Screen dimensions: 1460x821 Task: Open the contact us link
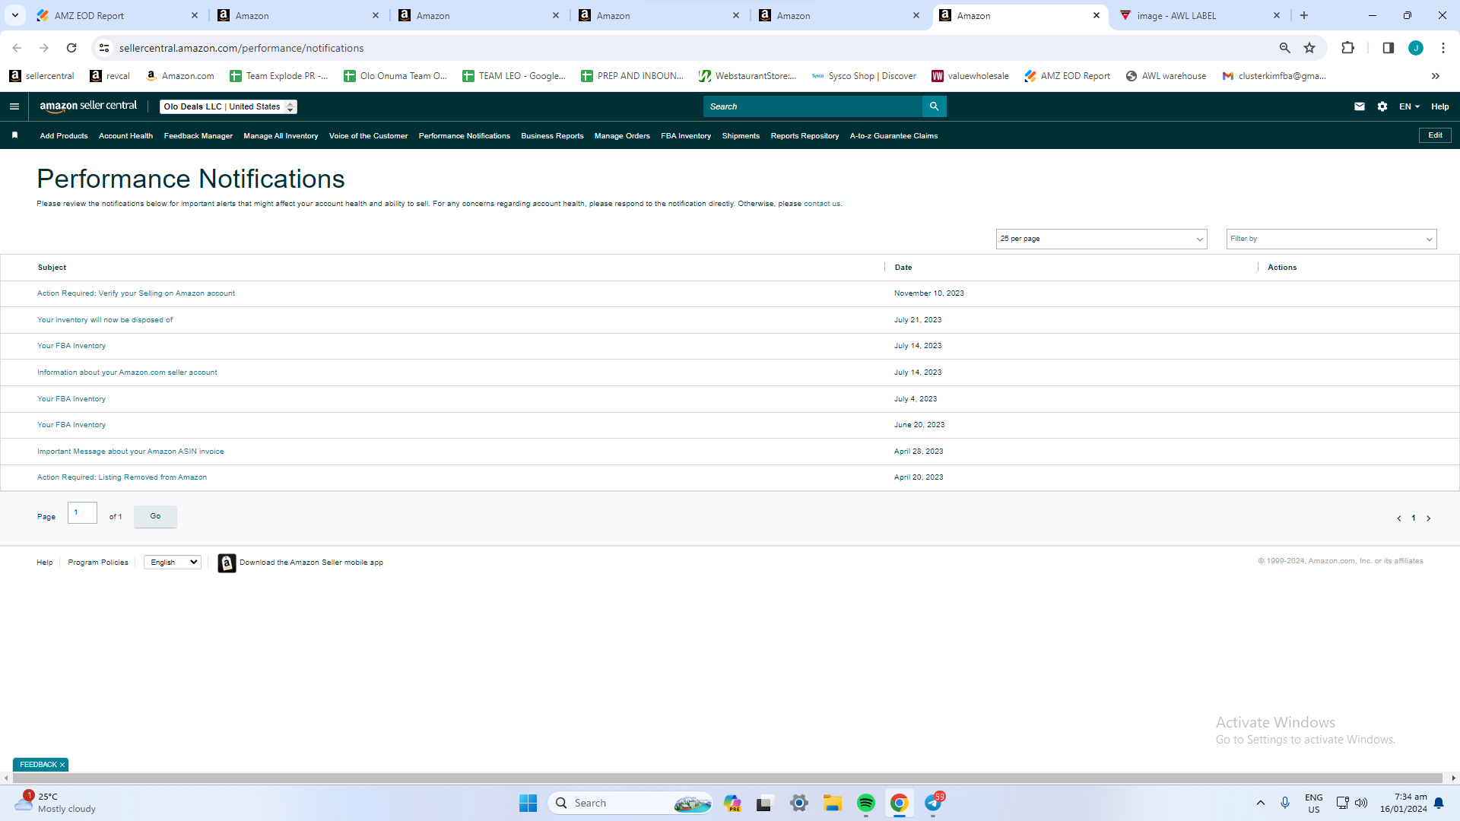pyautogui.click(x=822, y=204)
